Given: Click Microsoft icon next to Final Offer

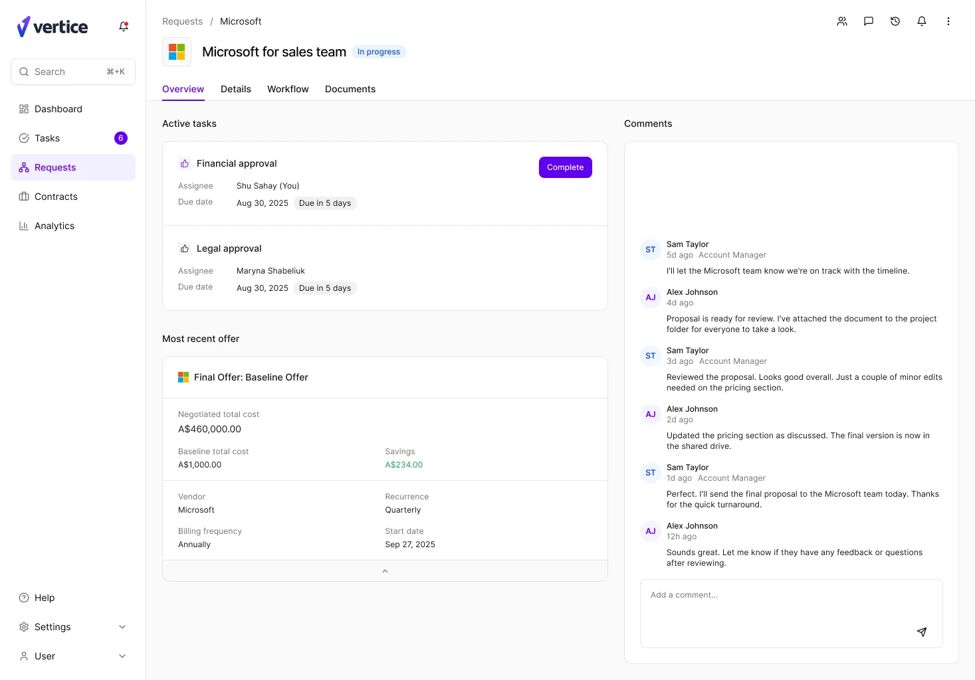Looking at the screenshot, I should tap(183, 377).
